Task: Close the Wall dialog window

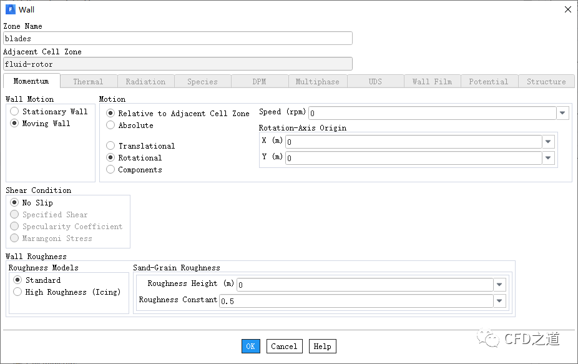Action: pos(567,9)
